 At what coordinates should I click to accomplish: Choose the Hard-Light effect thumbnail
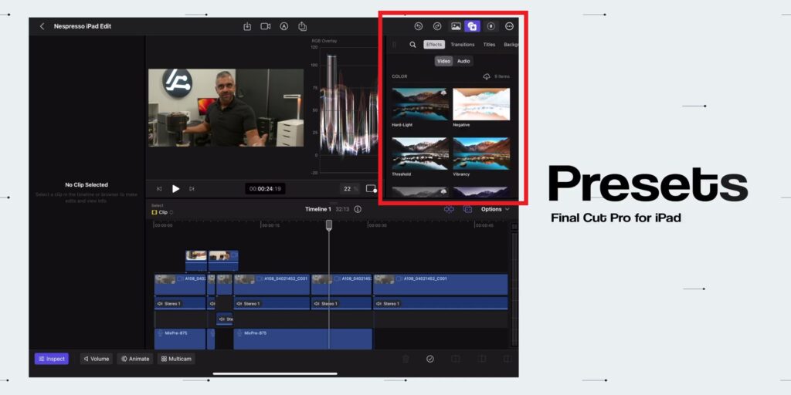[x=419, y=104]
